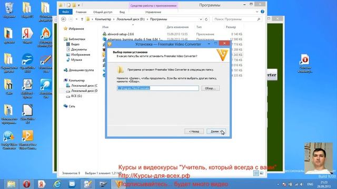
Task: Refresh the Explorer address bar location
Action: point(206,19)
